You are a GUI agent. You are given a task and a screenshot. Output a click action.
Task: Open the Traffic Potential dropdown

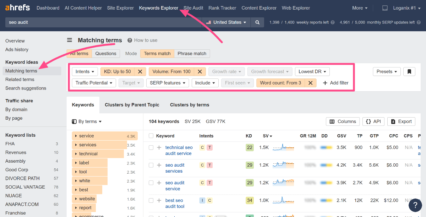[94, 83]
